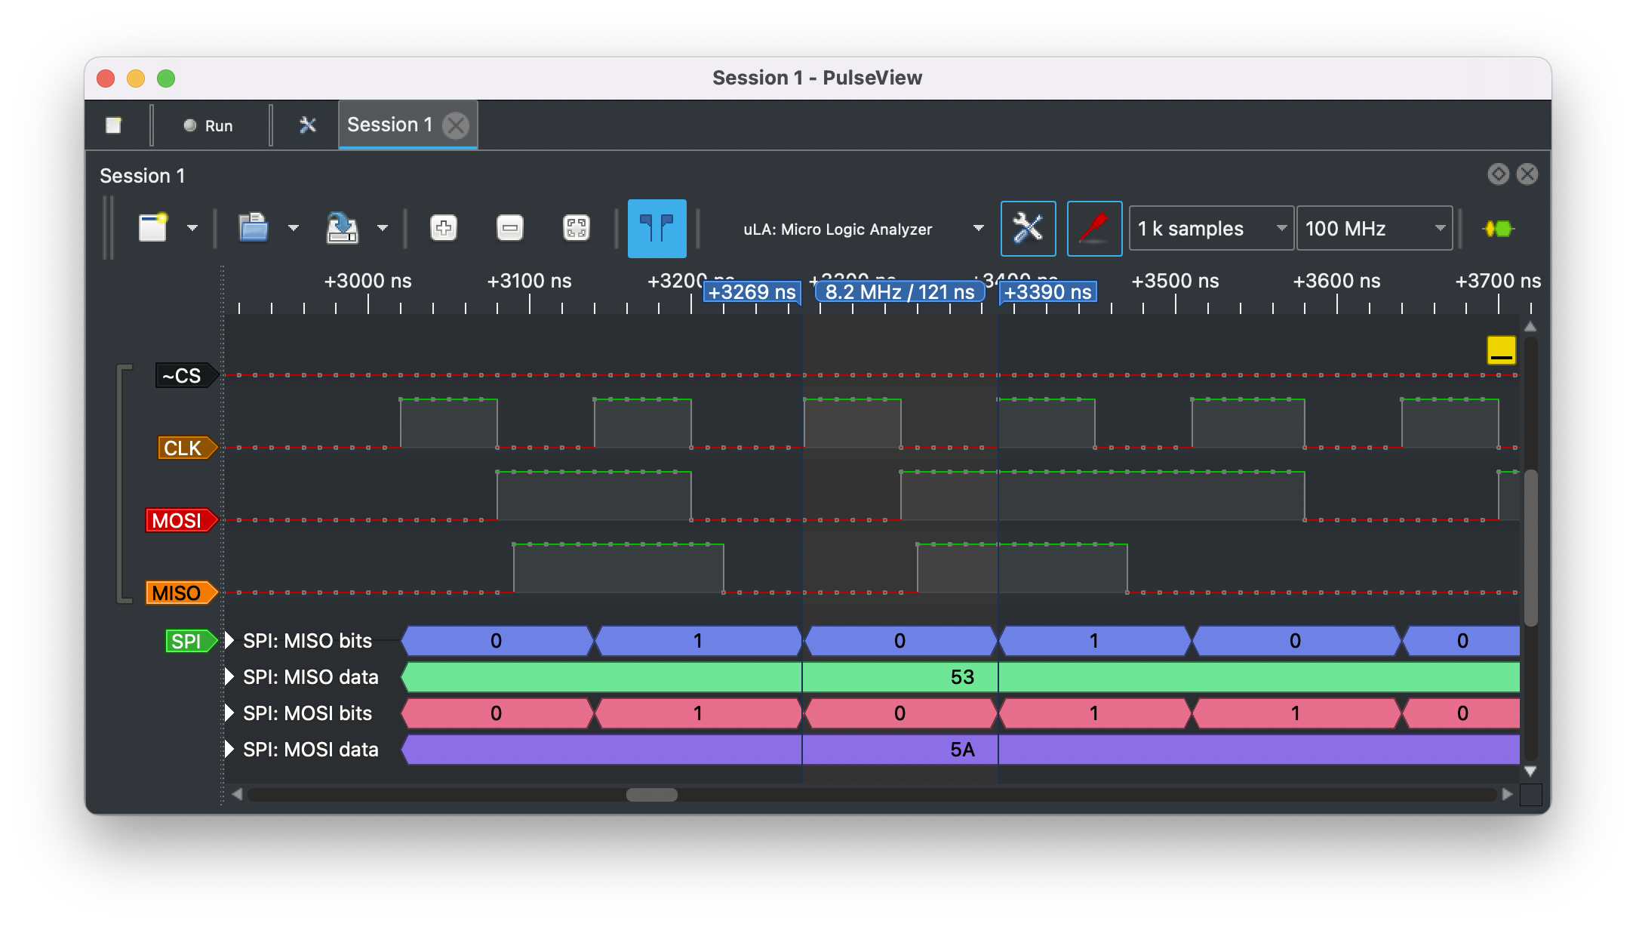The width and height of the screenshot is (1636, 927).
Task: Open the uLA Micro Logic Analyzer device dropdown
Action: (862, 229)
